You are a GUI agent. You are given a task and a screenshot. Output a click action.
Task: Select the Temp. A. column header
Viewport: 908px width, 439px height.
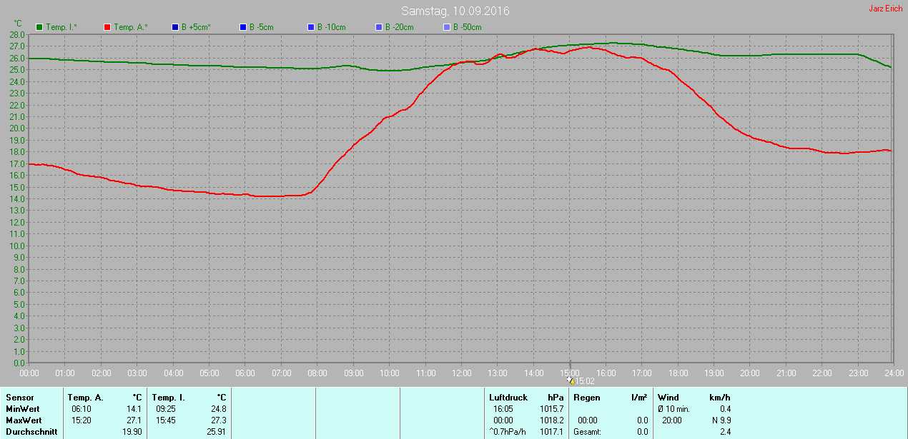pos(85,398)
